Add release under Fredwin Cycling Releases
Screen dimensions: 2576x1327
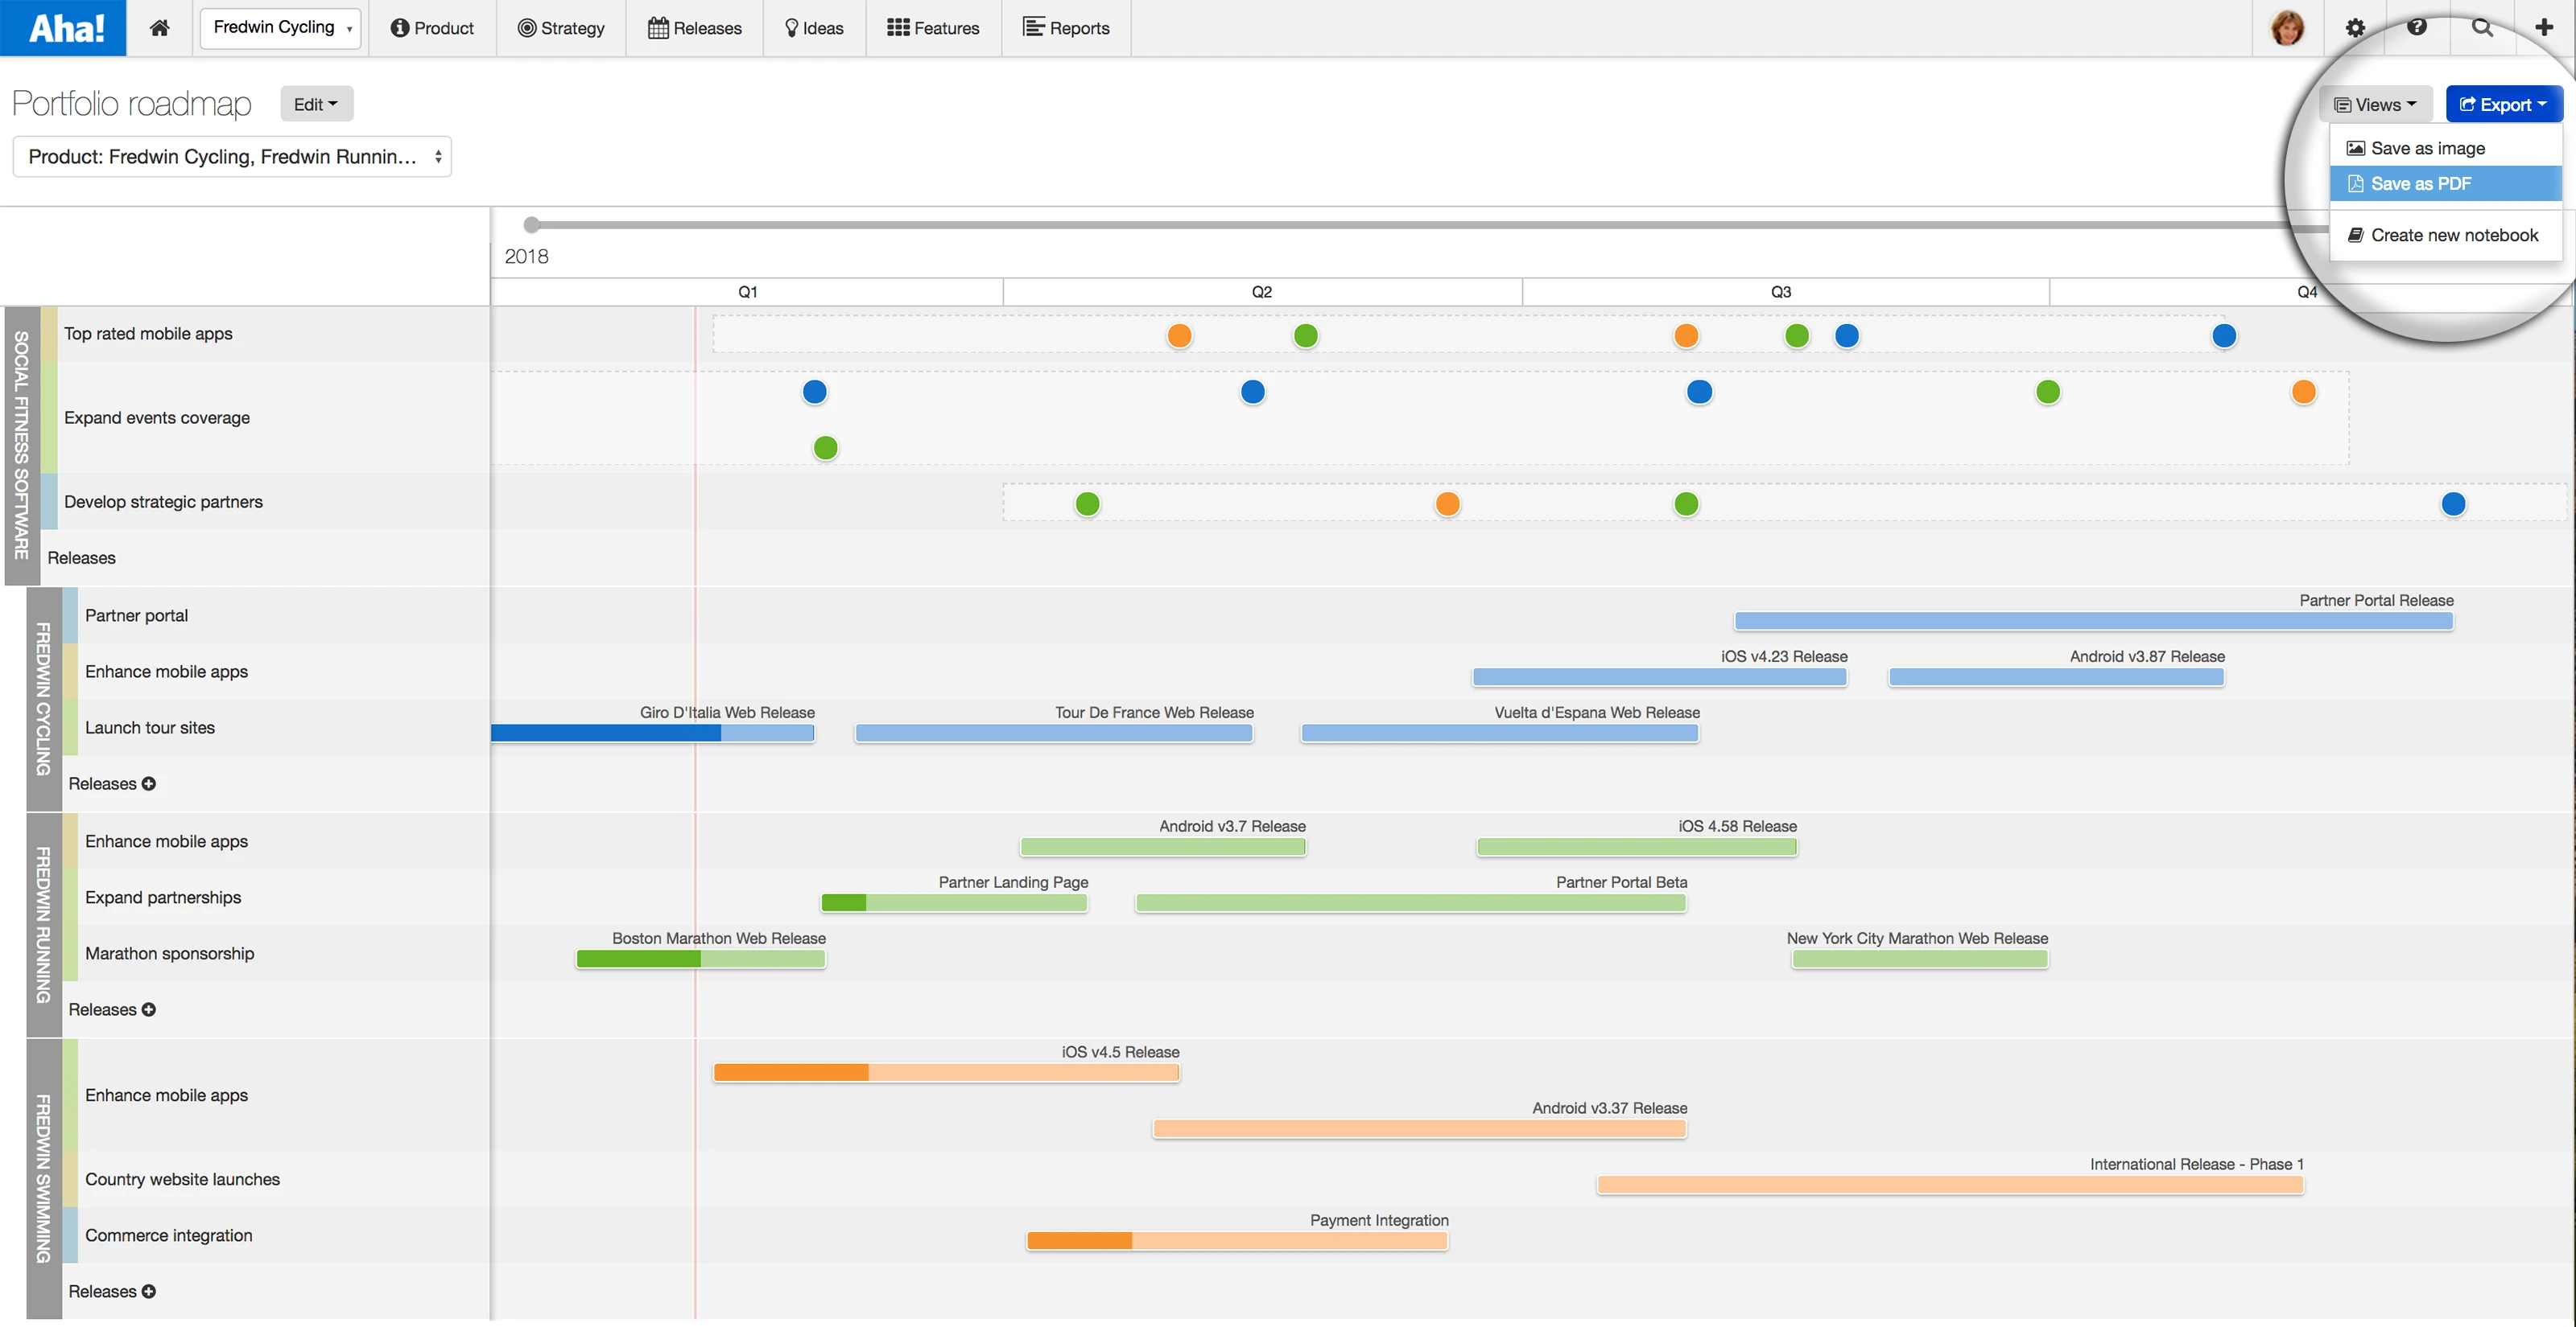pyautogui.click(x=149, y=784)
